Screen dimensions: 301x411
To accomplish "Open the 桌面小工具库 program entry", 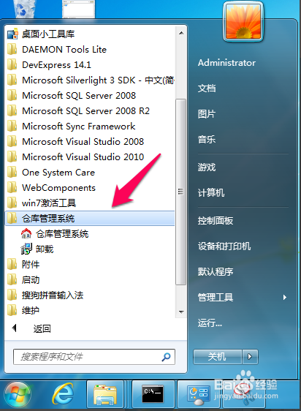I will click(90, 34).
